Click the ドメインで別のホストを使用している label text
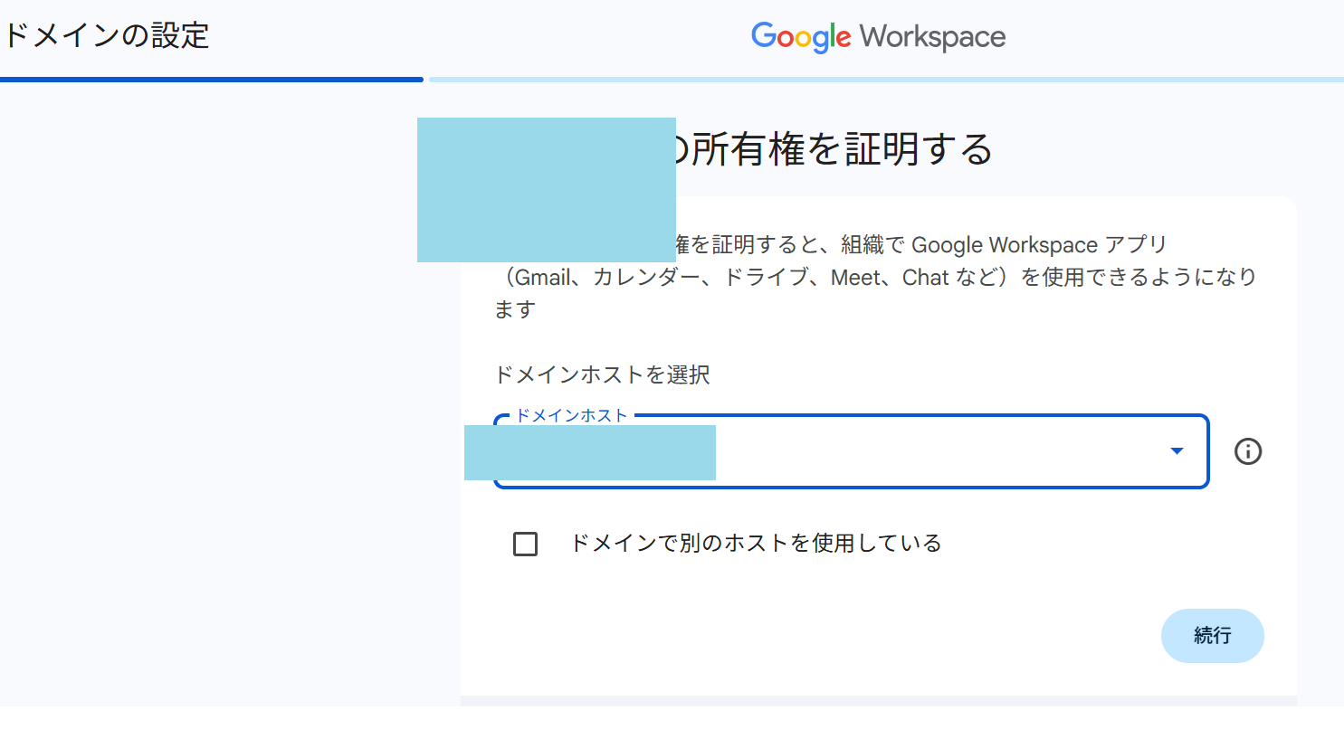The width and height of the screenshot is (1344, 739). tap(756, 544)
